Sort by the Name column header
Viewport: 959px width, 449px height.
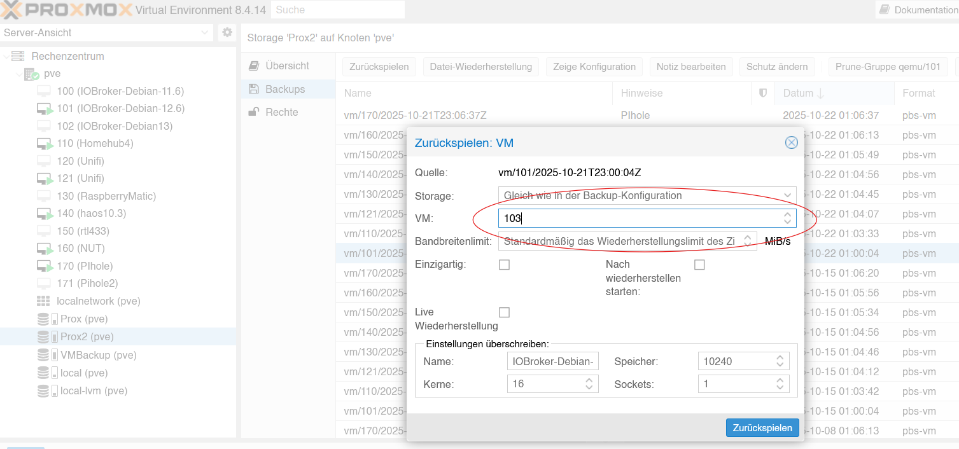pyautogui.click(x=475, y=93)
